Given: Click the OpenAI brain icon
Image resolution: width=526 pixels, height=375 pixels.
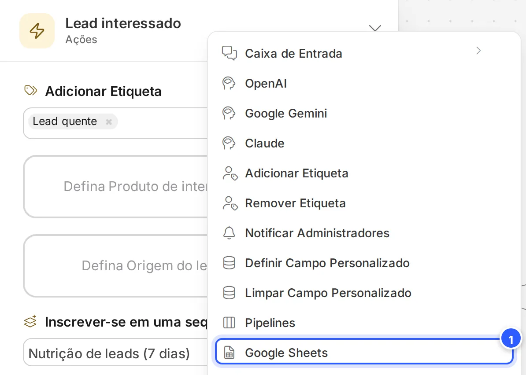Looking at the screenshot, I should pos(229,84).
